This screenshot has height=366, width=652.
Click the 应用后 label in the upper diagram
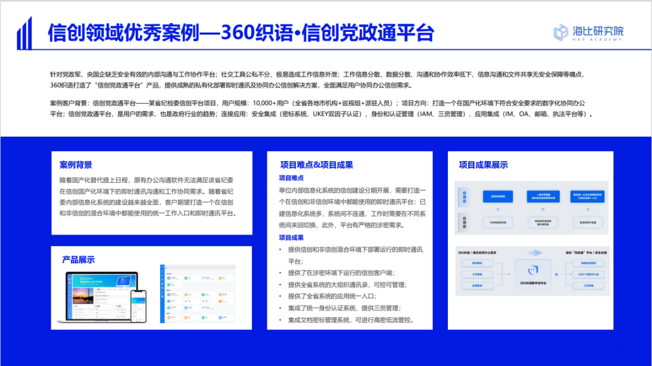click(x=464, y=197)
